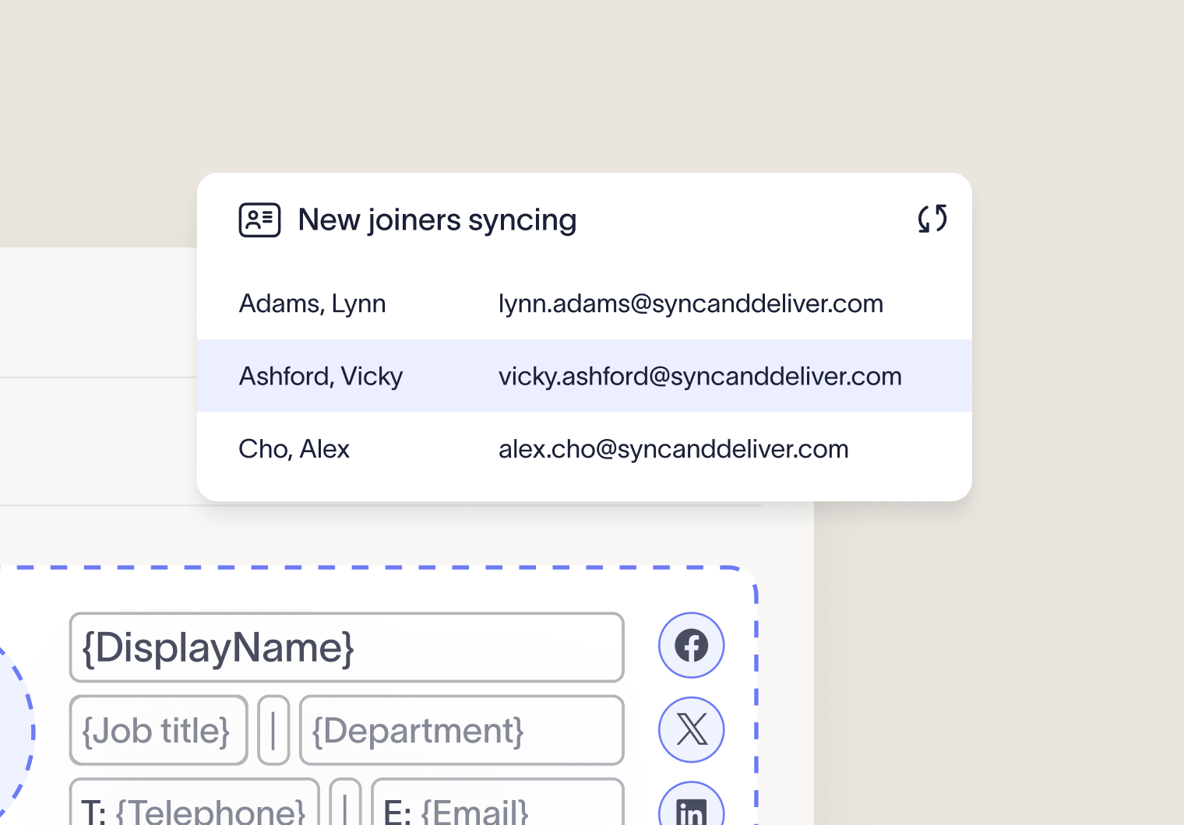Click the {DisplayName} placeholder field

click(346, 647)
